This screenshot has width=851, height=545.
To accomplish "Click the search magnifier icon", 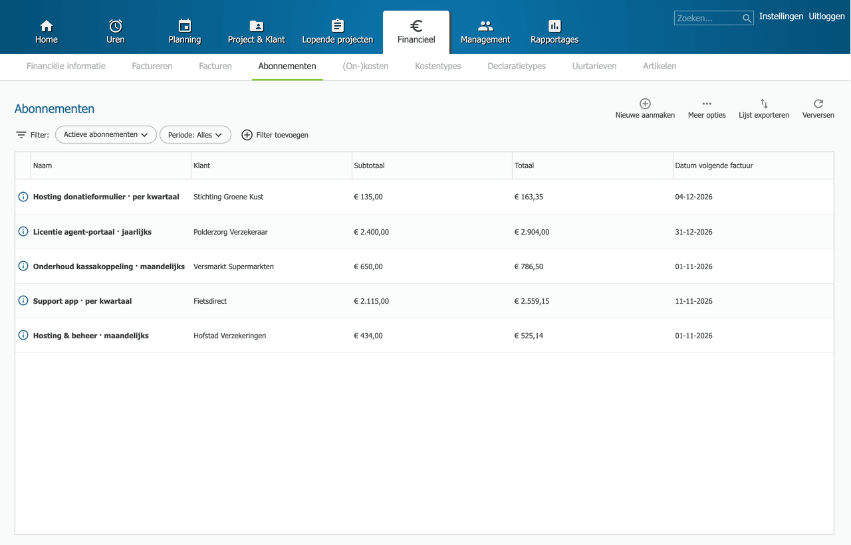I will tap(747, 19).
